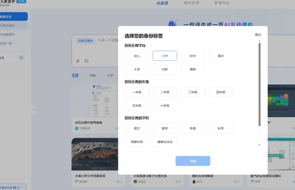The image size is (295, 190).
Task: Choose 四年级 as the grade
Action: pos(221,92)
